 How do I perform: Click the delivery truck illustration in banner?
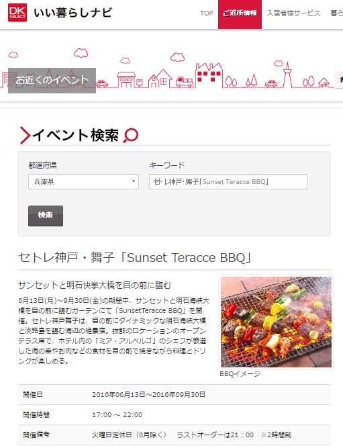(x=185, y=82)
